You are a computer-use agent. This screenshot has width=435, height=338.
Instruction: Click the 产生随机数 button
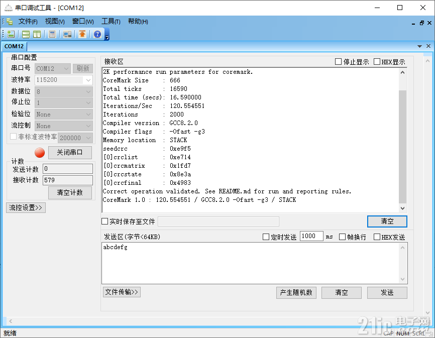(296, 292)
